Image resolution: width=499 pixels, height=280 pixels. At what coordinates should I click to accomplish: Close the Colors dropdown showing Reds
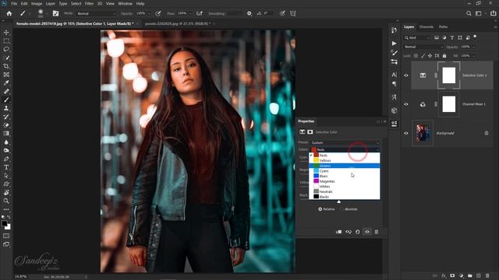point(345,149)
